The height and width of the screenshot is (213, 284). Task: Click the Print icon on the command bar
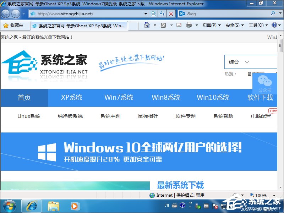(189, 26)
